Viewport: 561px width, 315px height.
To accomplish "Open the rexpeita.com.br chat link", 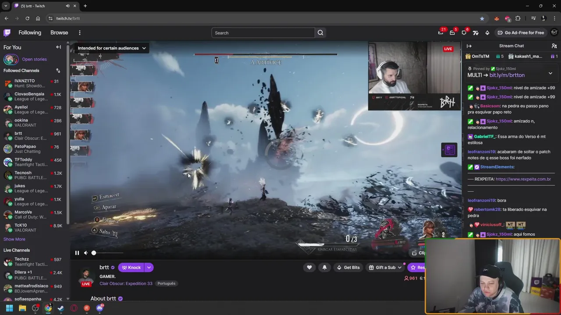I will (x=523, y=179).
